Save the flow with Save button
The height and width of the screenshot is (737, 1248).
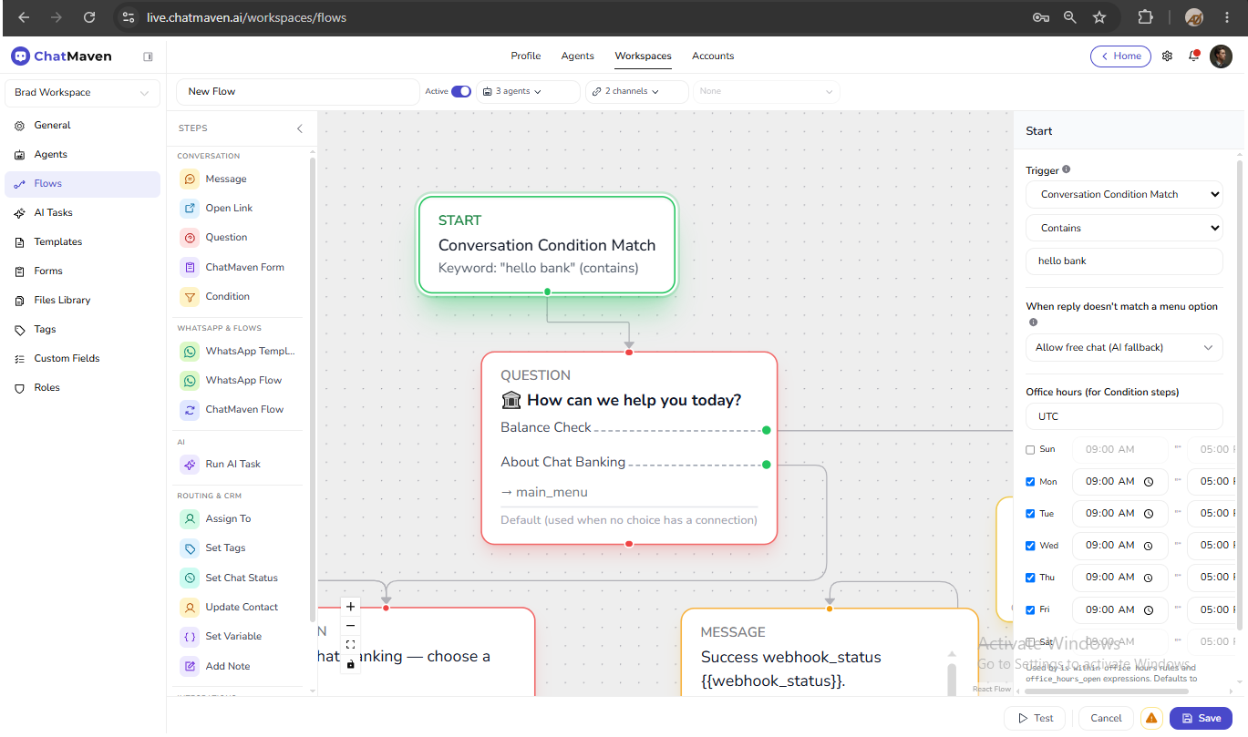(1201, 718)
